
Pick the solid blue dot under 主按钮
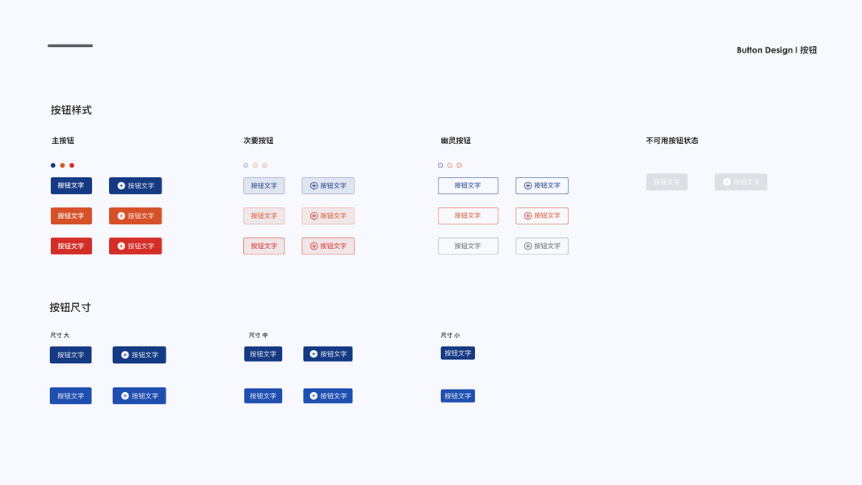(53, 166)
